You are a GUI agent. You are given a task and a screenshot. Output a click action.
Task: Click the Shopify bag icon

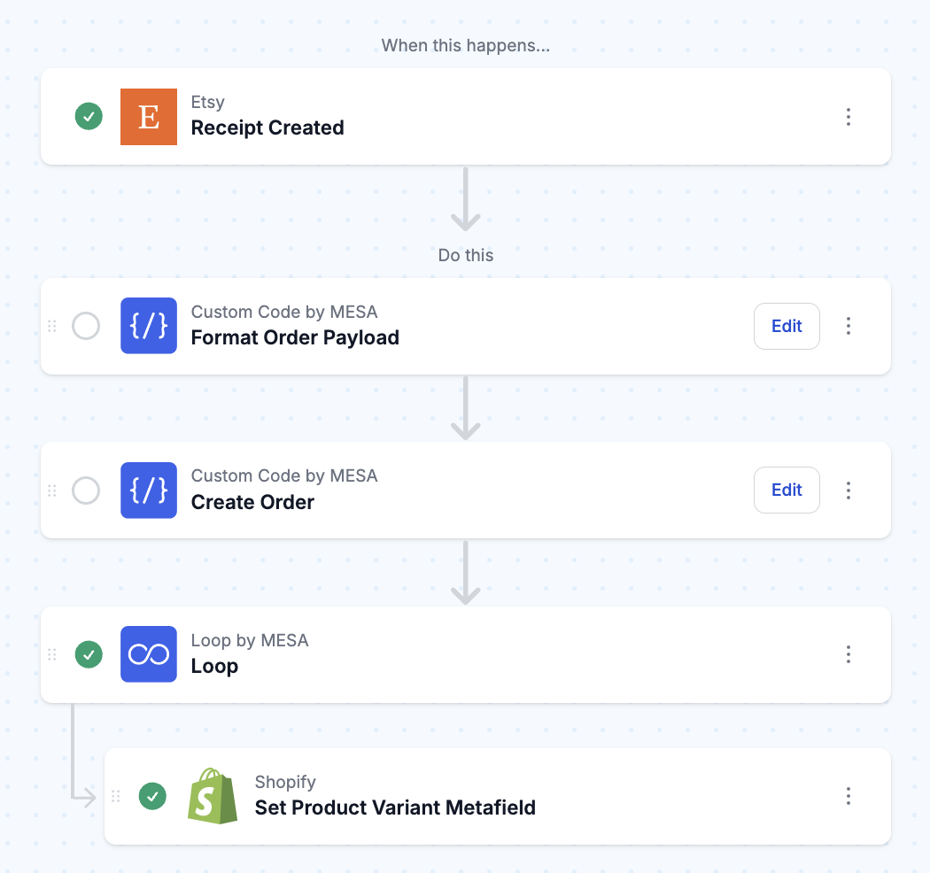pyautogui.click(x=213, y=796)
